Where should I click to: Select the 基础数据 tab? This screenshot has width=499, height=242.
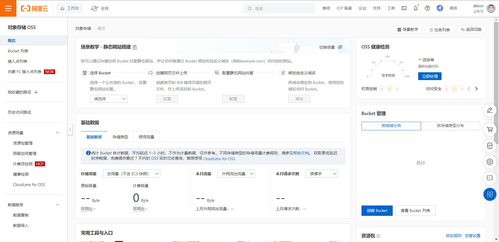94,137
